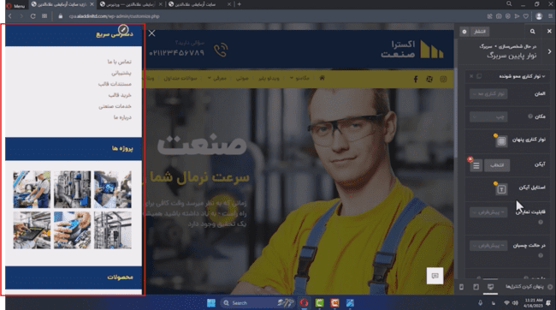Open the top-middle project thumbnail with pipes
Screen dimensions: 556x310
coord(73,189)
